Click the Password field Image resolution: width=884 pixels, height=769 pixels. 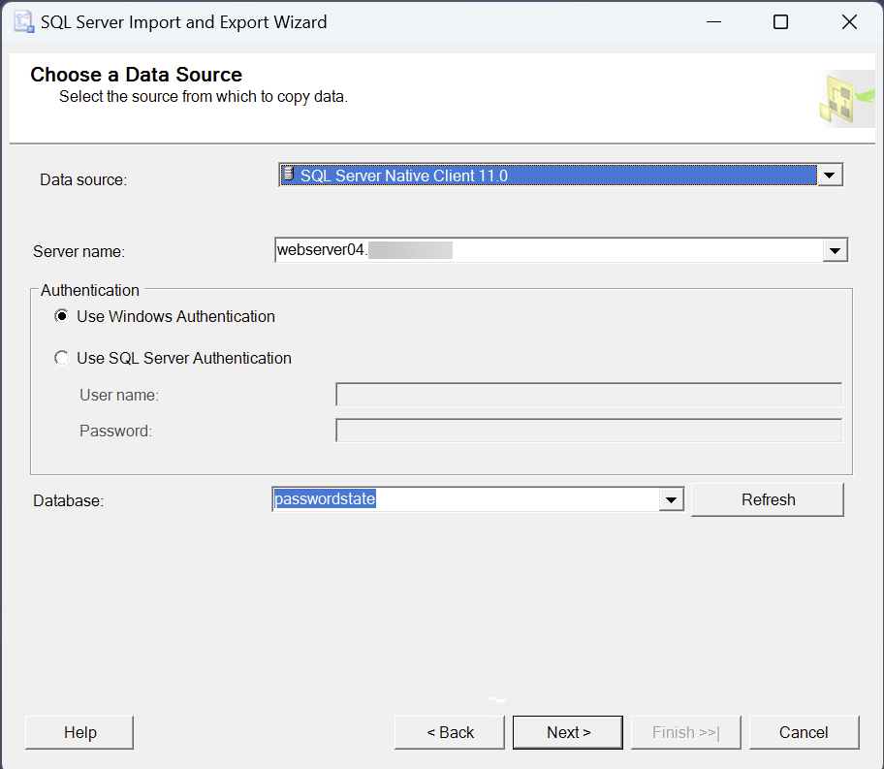[588, 431]
